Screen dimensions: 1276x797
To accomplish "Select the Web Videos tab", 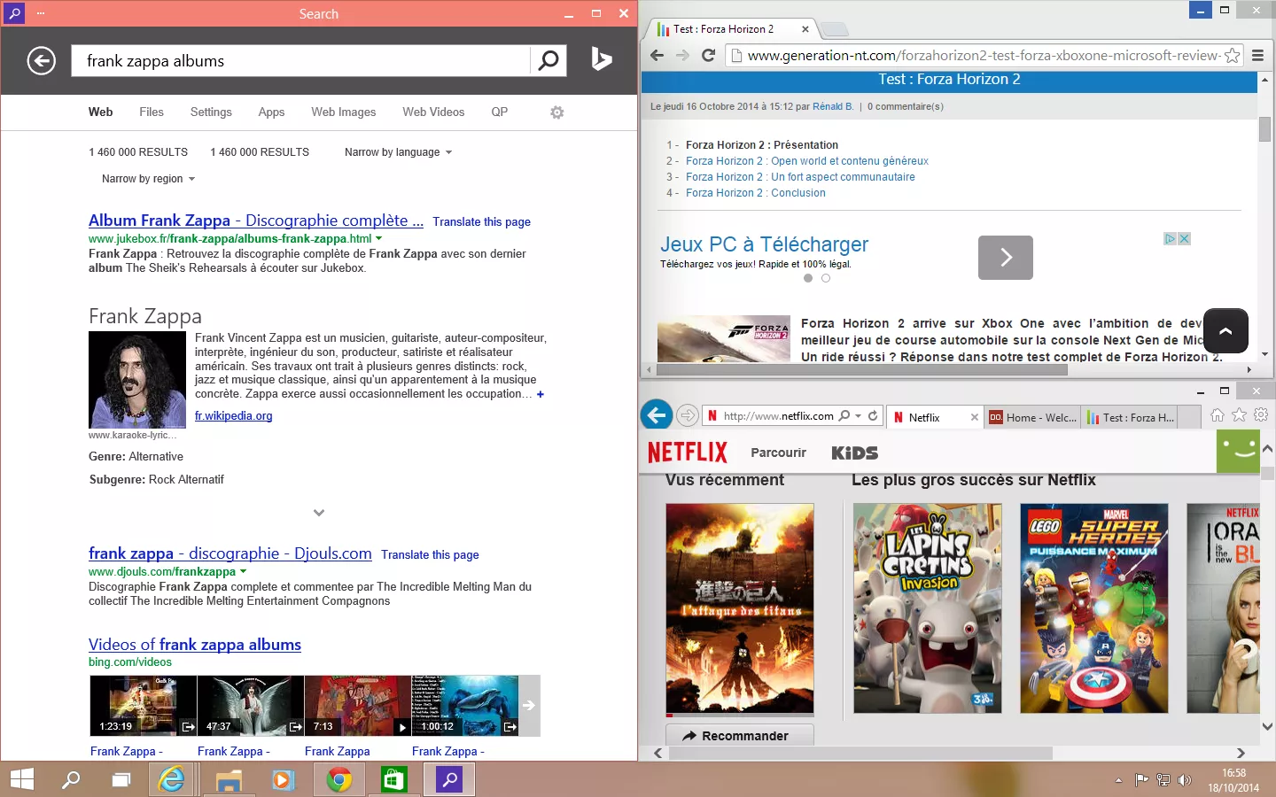I will 433,112.
